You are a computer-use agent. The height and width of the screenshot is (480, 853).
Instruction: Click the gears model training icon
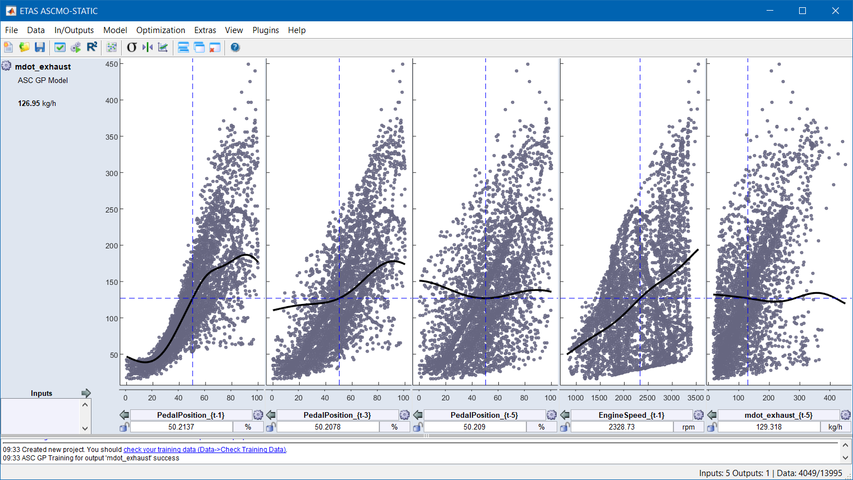(x=76, y=47)
